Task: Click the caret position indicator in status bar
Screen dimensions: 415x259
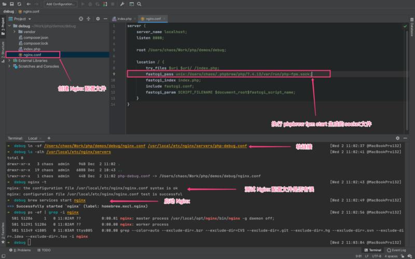Action: tap(358, 256)
